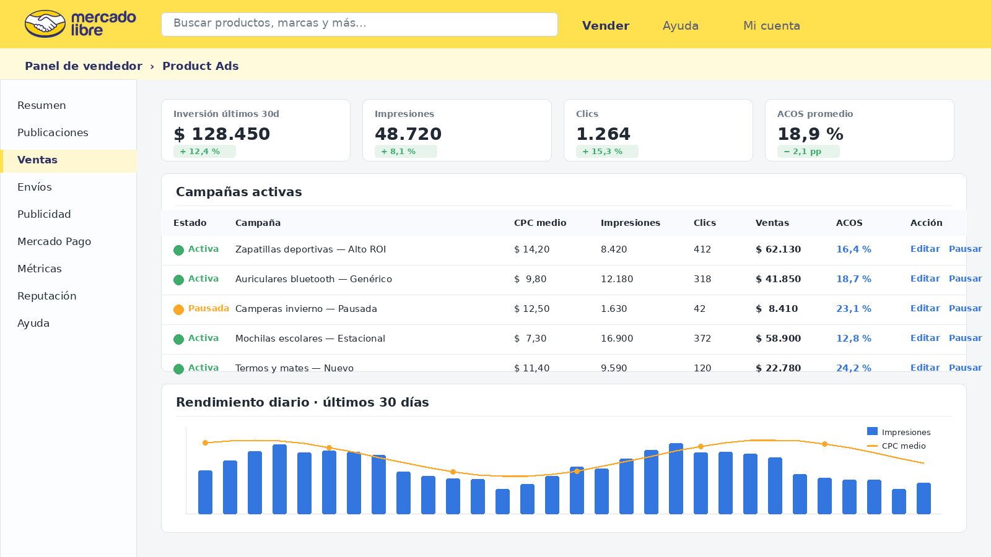991x557 pixels.
Task: Open the Vender link in header
Action: pyautogui.click(x=606, y=25)
